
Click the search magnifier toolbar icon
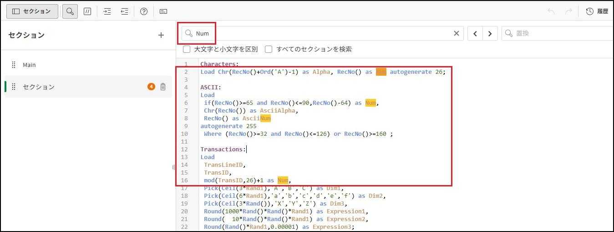[x=70, y=11]
